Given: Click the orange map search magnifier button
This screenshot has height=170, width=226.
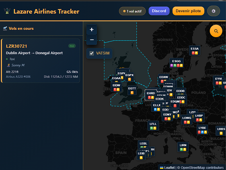Looking at the screenshot, I should (x=216, y=31).
